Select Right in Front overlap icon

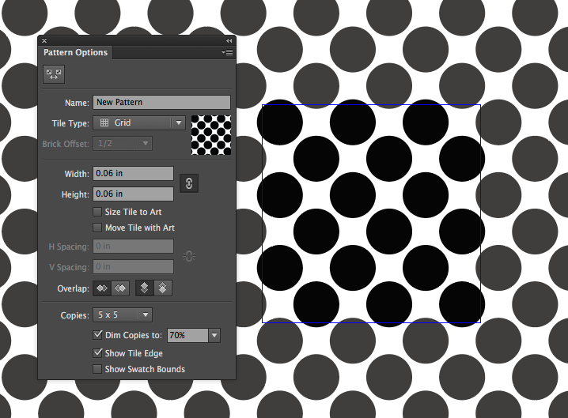pyautogui.click(x=120, y=288)
